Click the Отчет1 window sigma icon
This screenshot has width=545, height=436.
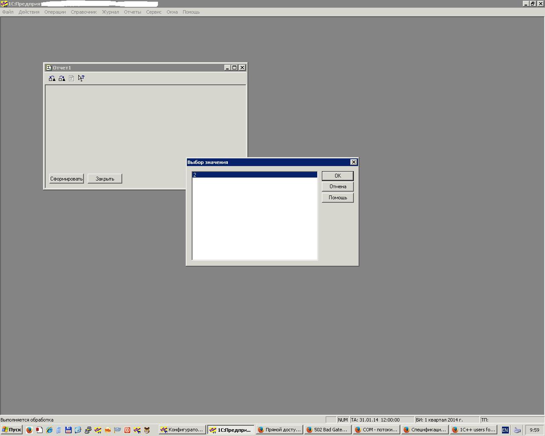click(49, 68)
